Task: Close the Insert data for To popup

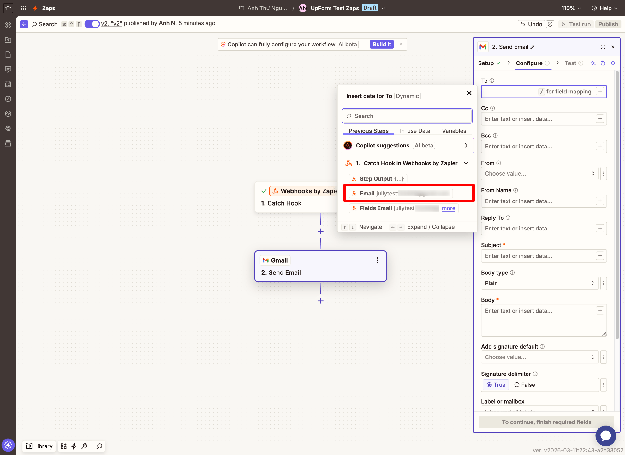Action: 469,93
